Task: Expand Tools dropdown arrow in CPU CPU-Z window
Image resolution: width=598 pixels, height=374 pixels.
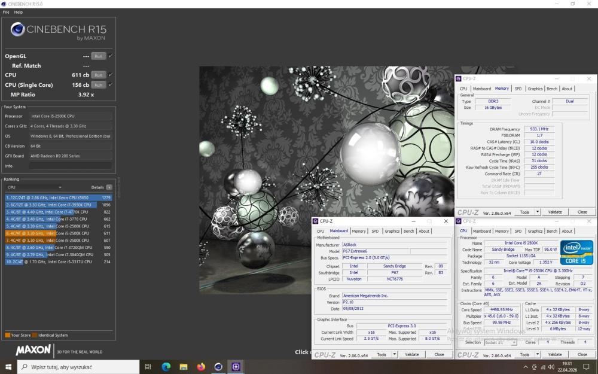Action: coord(538,354)
